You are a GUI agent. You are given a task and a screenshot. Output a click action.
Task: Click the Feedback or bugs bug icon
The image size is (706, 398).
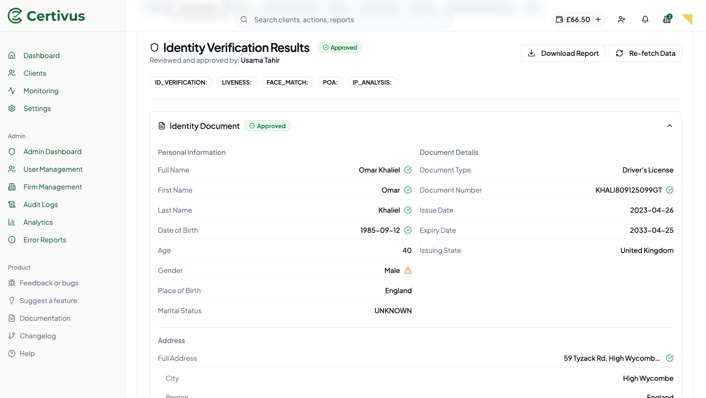(12, 283)
